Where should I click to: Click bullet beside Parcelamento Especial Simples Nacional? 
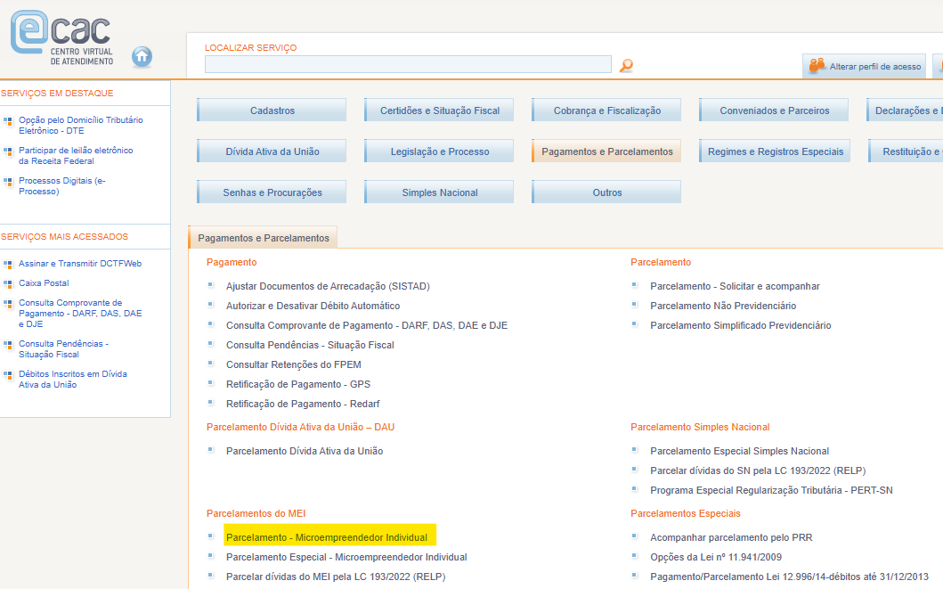click(635, 450)
